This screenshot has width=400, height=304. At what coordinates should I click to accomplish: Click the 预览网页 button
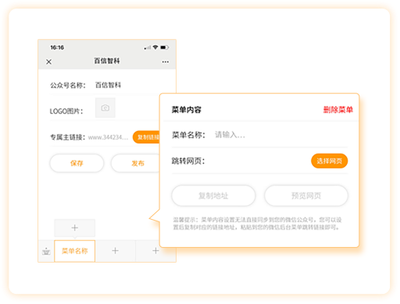coord(306,196)
